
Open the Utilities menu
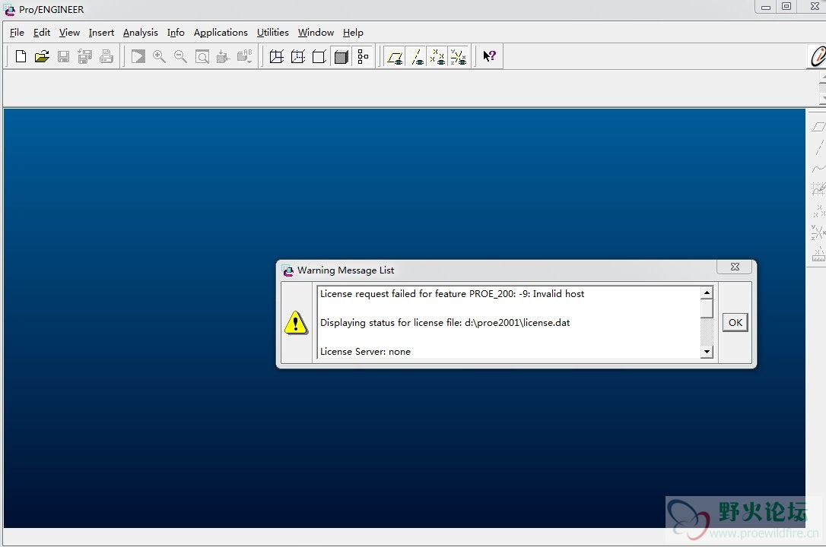coord(273,33)
